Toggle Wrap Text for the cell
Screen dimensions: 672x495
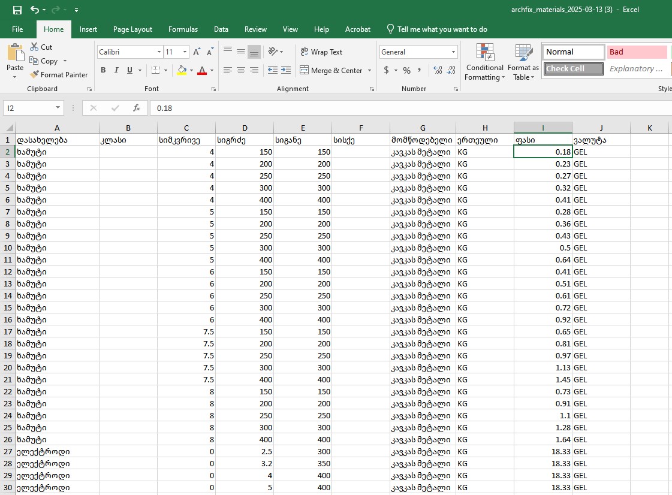[321, 52]
